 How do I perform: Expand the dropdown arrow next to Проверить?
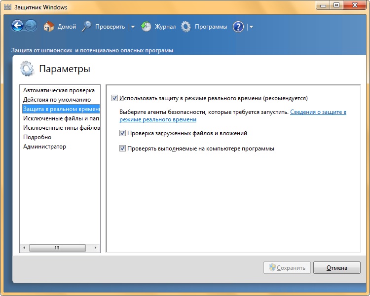point(132,27)
